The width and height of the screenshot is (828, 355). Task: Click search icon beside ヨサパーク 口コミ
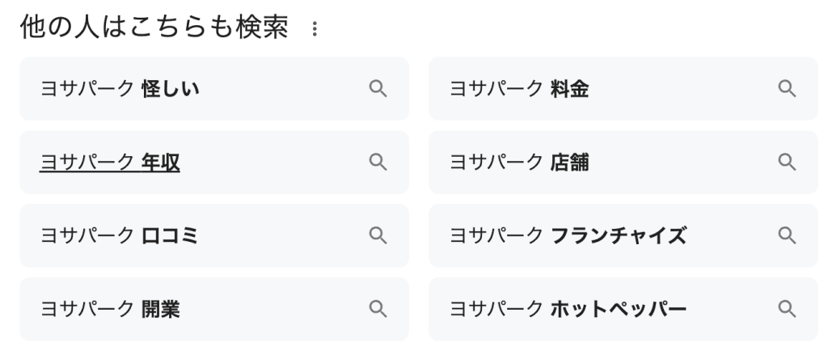378,235
